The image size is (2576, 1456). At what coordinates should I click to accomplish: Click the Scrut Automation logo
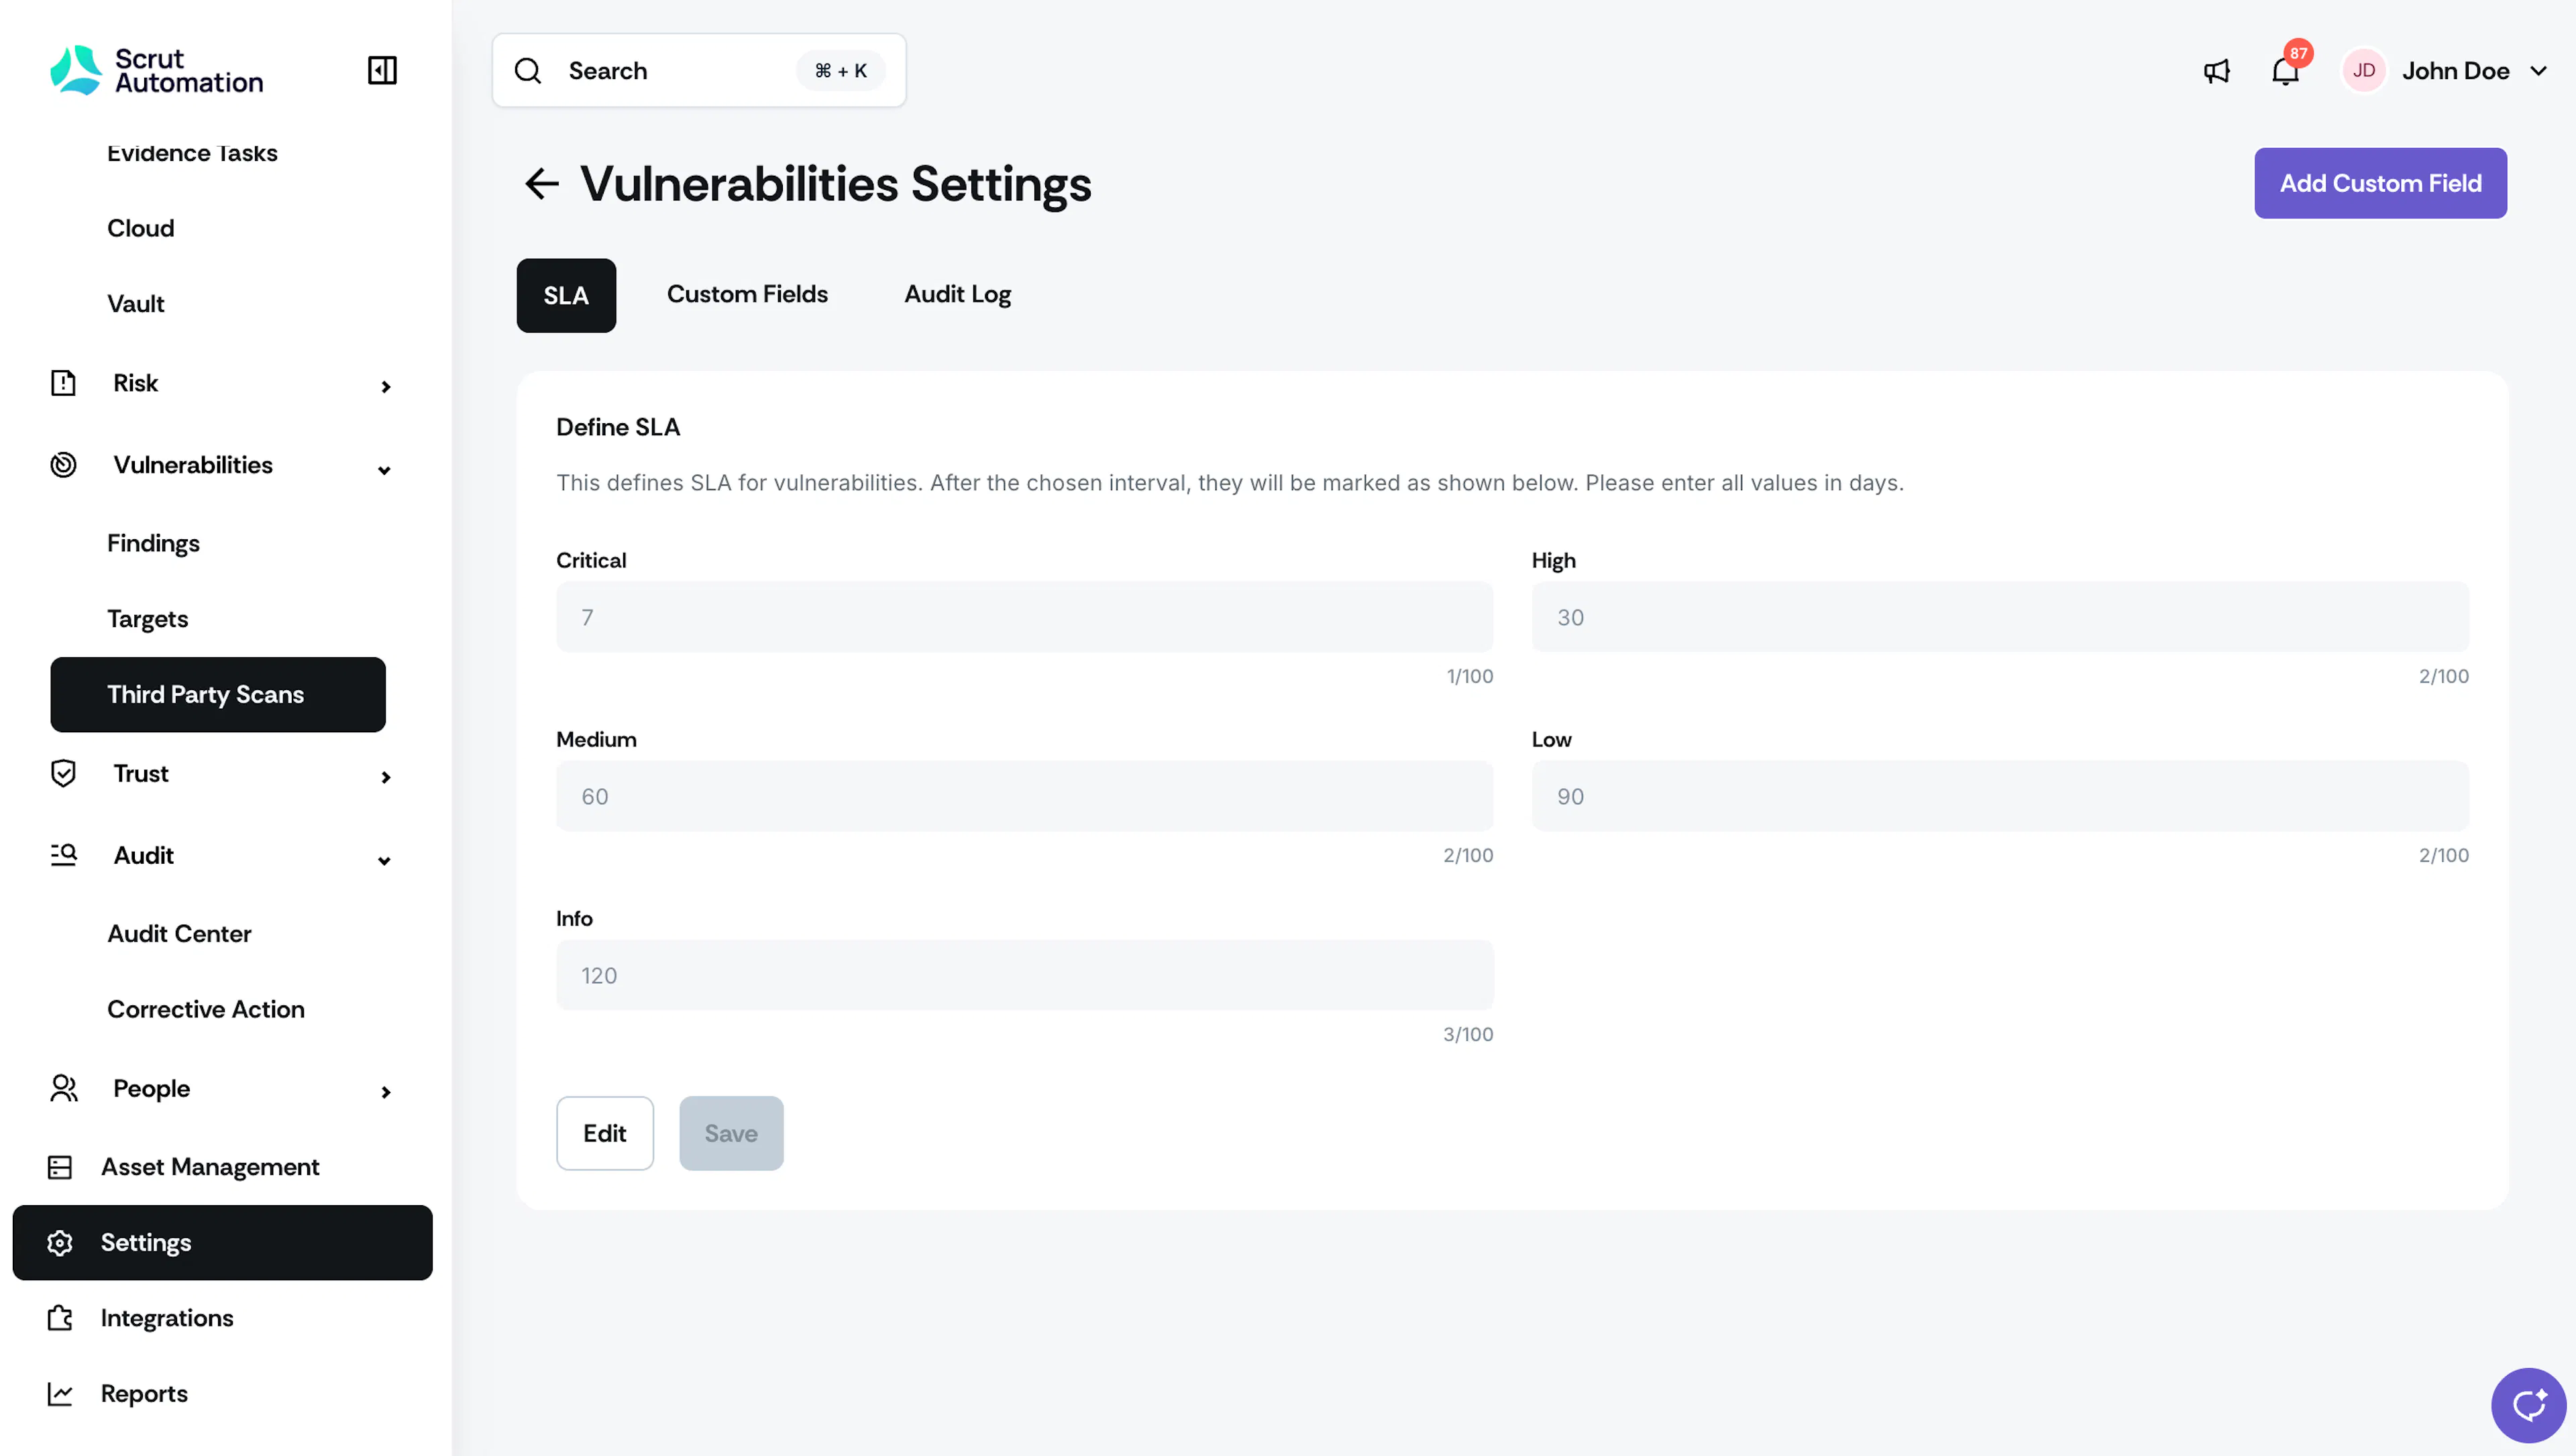(157, 70)
